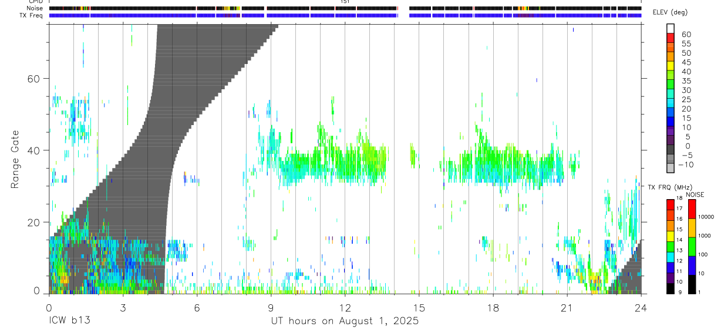The width and height of the screenshot is (721, 333).
Task: Click the red segment of NOISE color bar
Action: (692, 209)
